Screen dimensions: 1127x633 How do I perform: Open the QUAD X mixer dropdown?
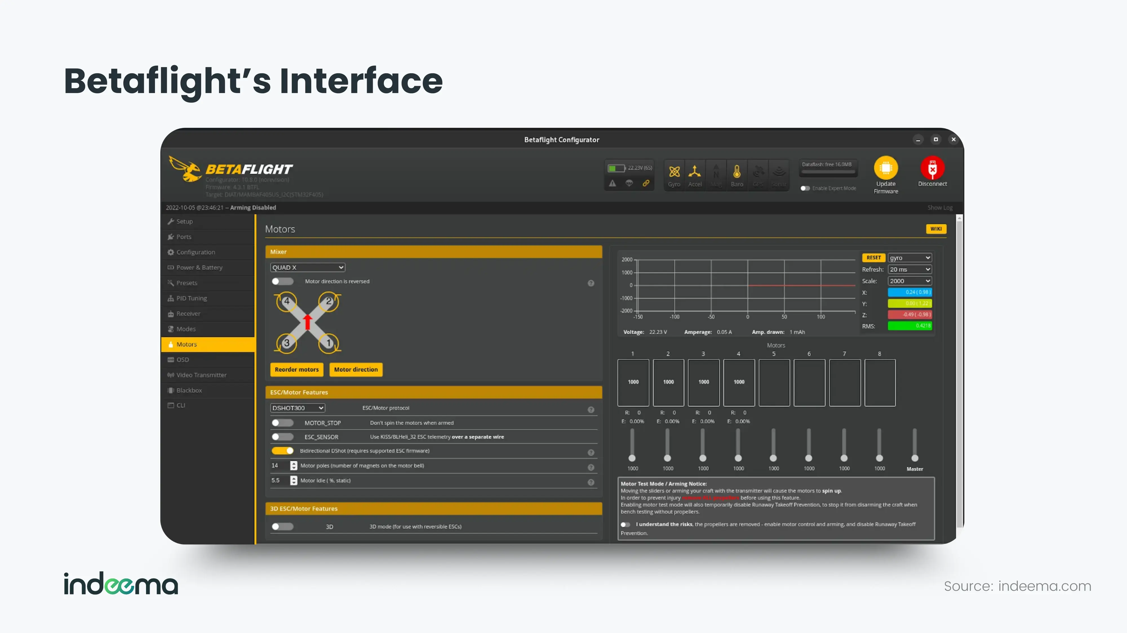pos(308,267)
